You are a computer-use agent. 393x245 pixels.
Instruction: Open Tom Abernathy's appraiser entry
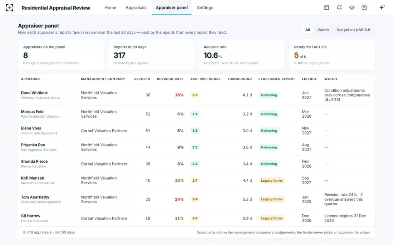coord(196,199)
